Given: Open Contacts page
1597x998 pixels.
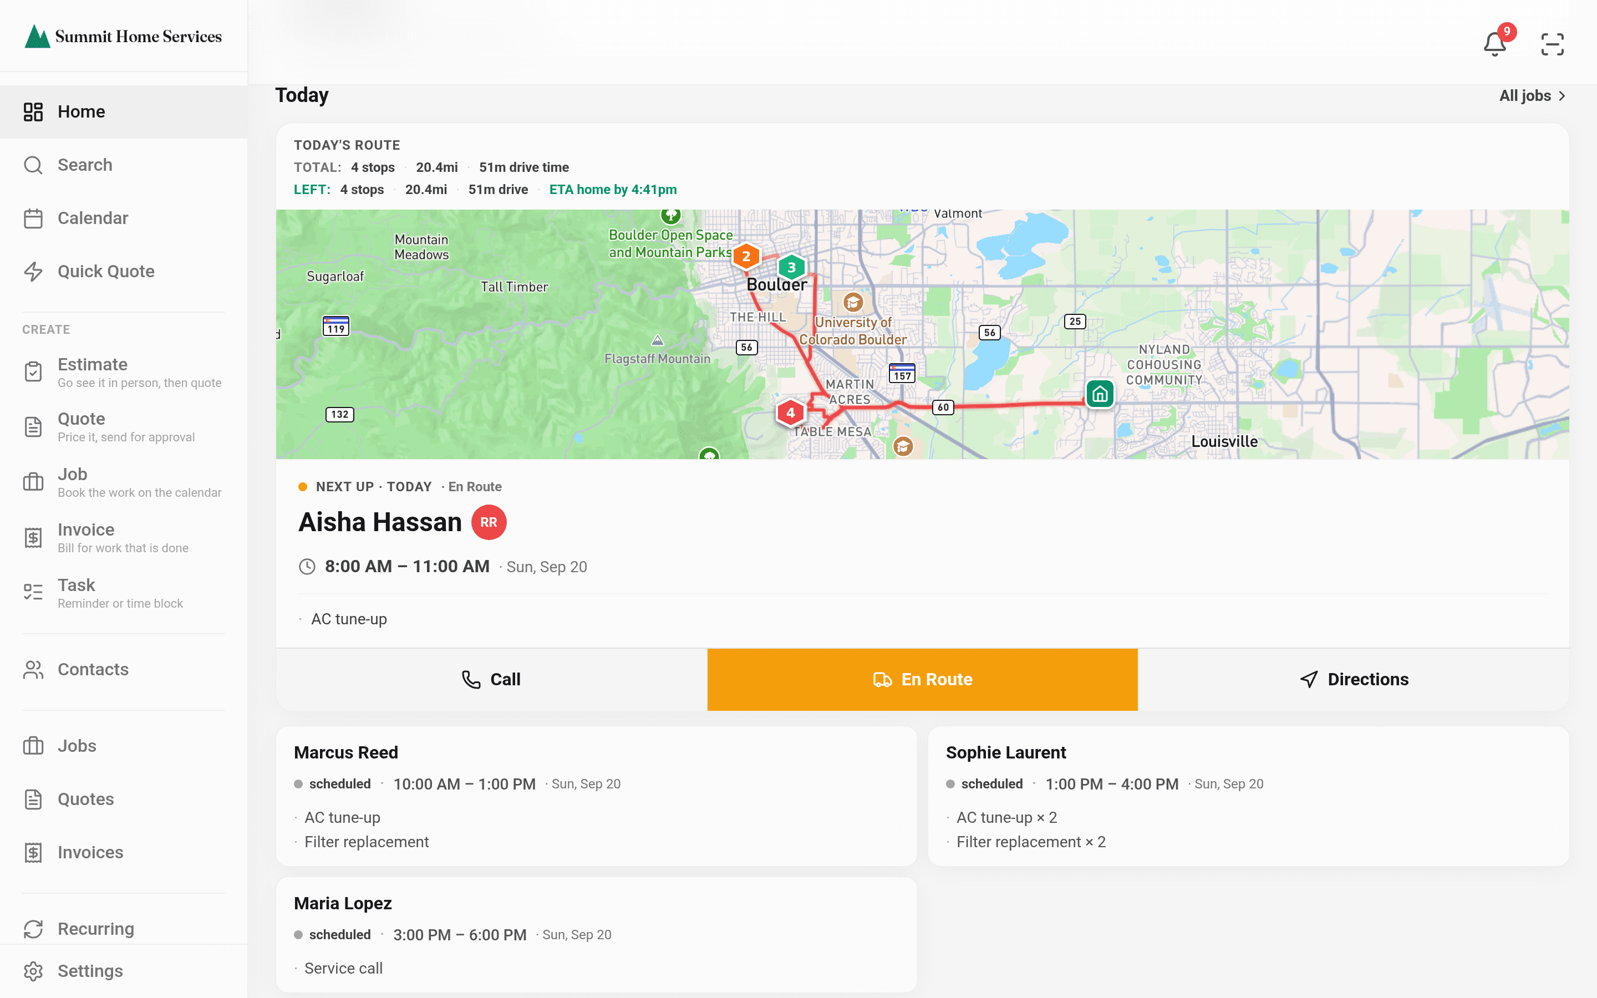Looking at the screenshot, I should [x=124, y=669].
